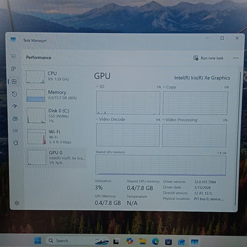This screenshot has height=247, width=247.
Task: Open the Video Decode engine dropdown
Action: 110,119
